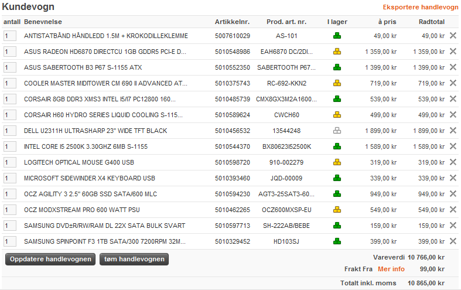Focus quantity field for ANTISTATBÅND HÅNDLEDD

(10, 36)
